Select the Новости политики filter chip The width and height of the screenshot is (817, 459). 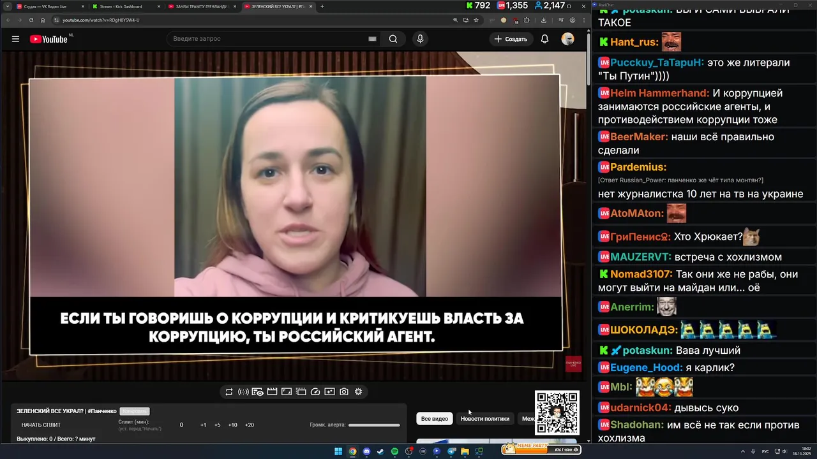click(x=485, y=419)
